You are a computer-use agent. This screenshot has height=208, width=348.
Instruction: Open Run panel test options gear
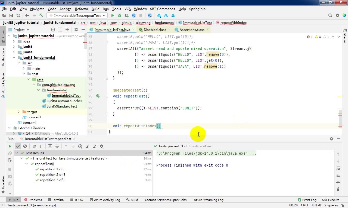[101, 146]
